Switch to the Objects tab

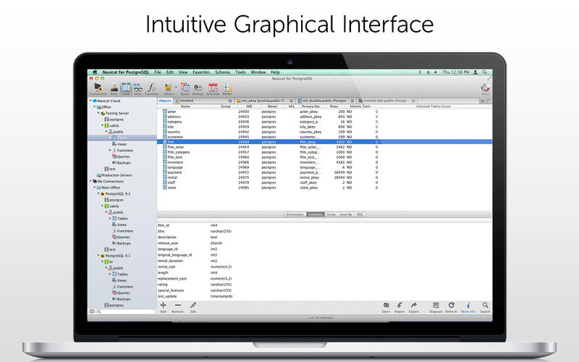(x=165, y=101)
